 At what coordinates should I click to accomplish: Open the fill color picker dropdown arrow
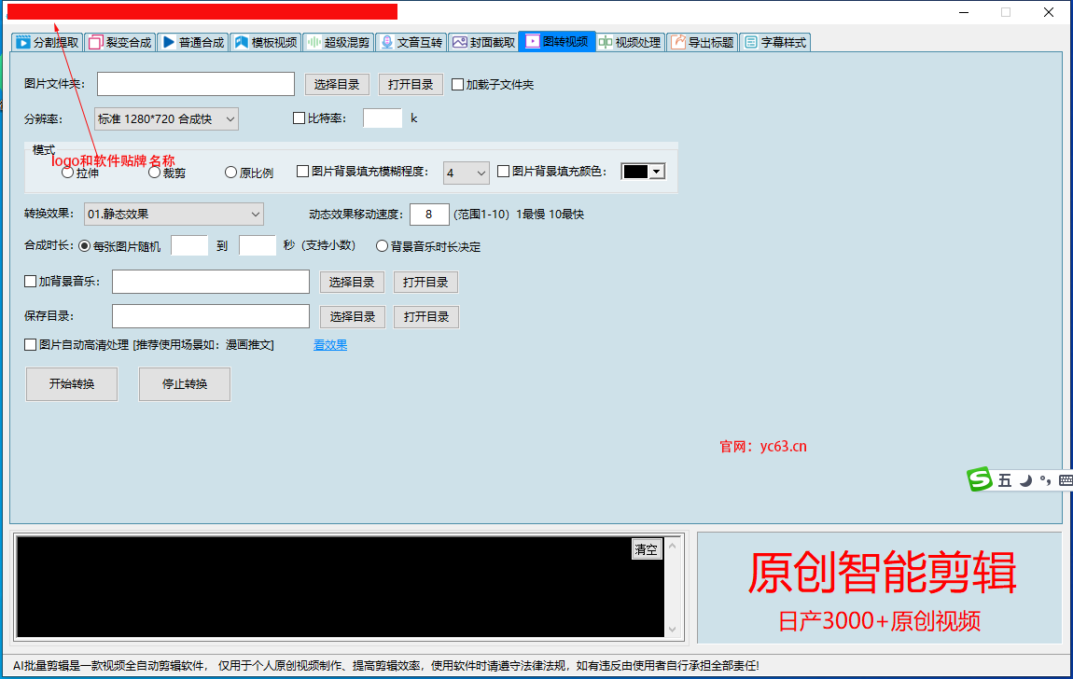pos(657,172)
